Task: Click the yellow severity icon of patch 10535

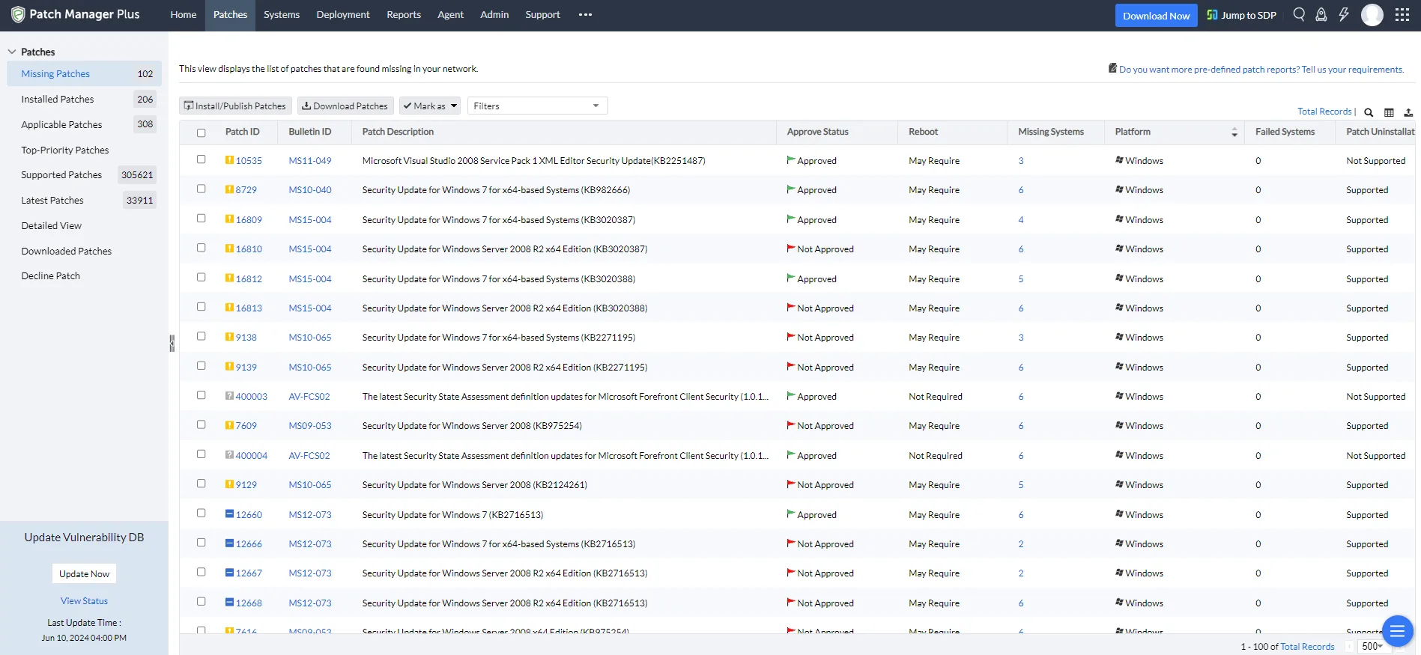Action: (229, 160)
